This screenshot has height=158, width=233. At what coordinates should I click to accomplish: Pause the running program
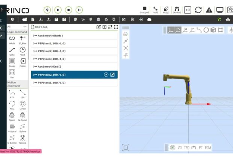pos(79,10)
